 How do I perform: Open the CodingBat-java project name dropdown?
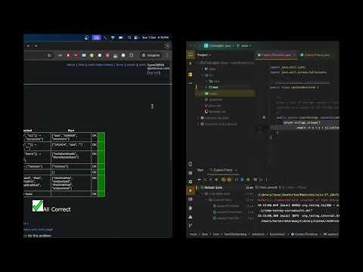[x=219, y=45]
